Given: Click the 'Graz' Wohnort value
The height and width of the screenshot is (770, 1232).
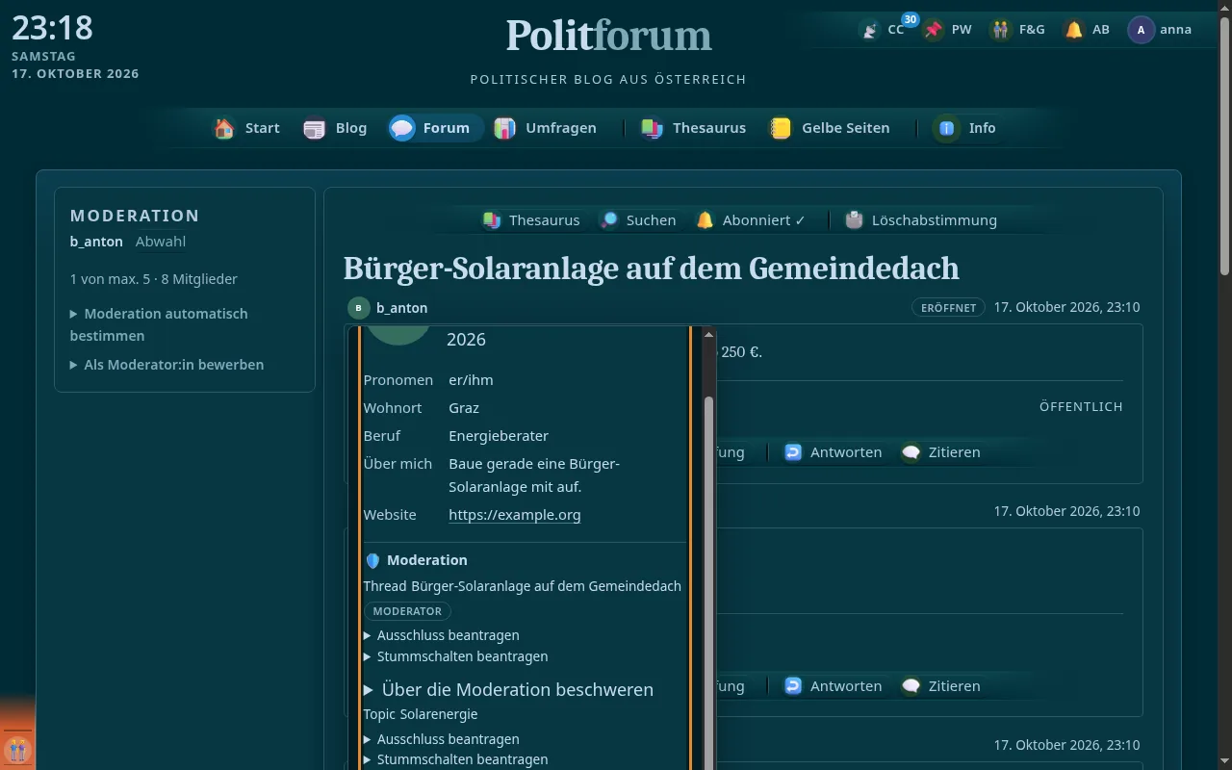Looking at the screenshot, I should (x=464, y=408).
